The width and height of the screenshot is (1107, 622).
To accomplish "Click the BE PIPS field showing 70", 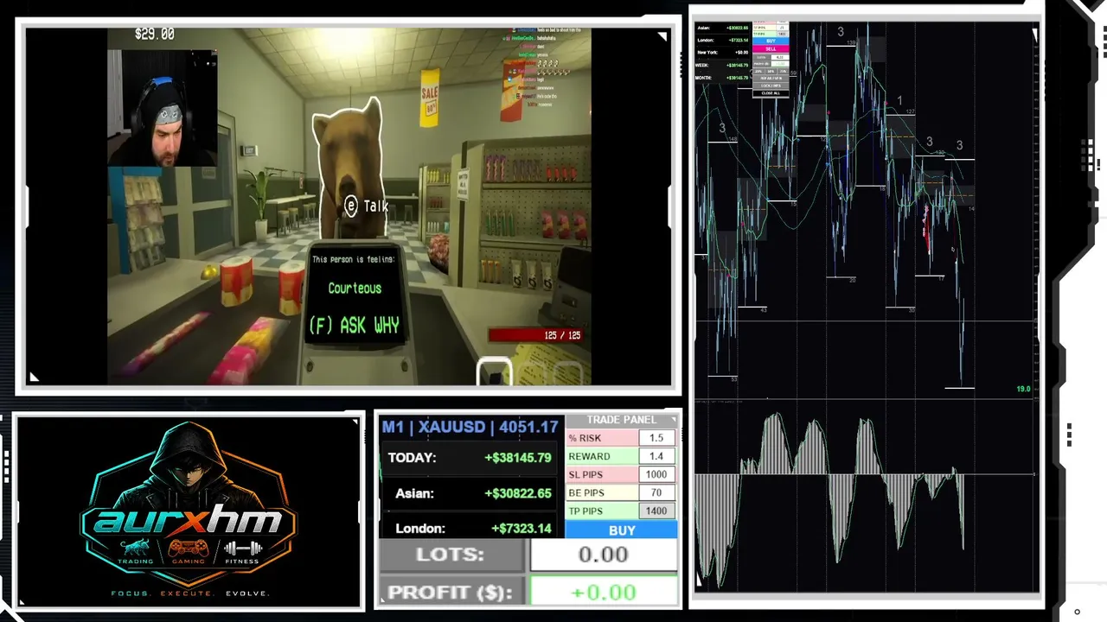I will pos(656,492).
